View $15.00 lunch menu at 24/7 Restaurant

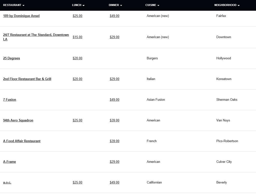(77, 37)
